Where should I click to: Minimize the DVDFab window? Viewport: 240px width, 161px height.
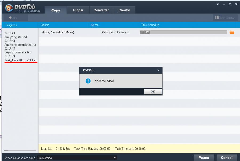pos(224,4)
